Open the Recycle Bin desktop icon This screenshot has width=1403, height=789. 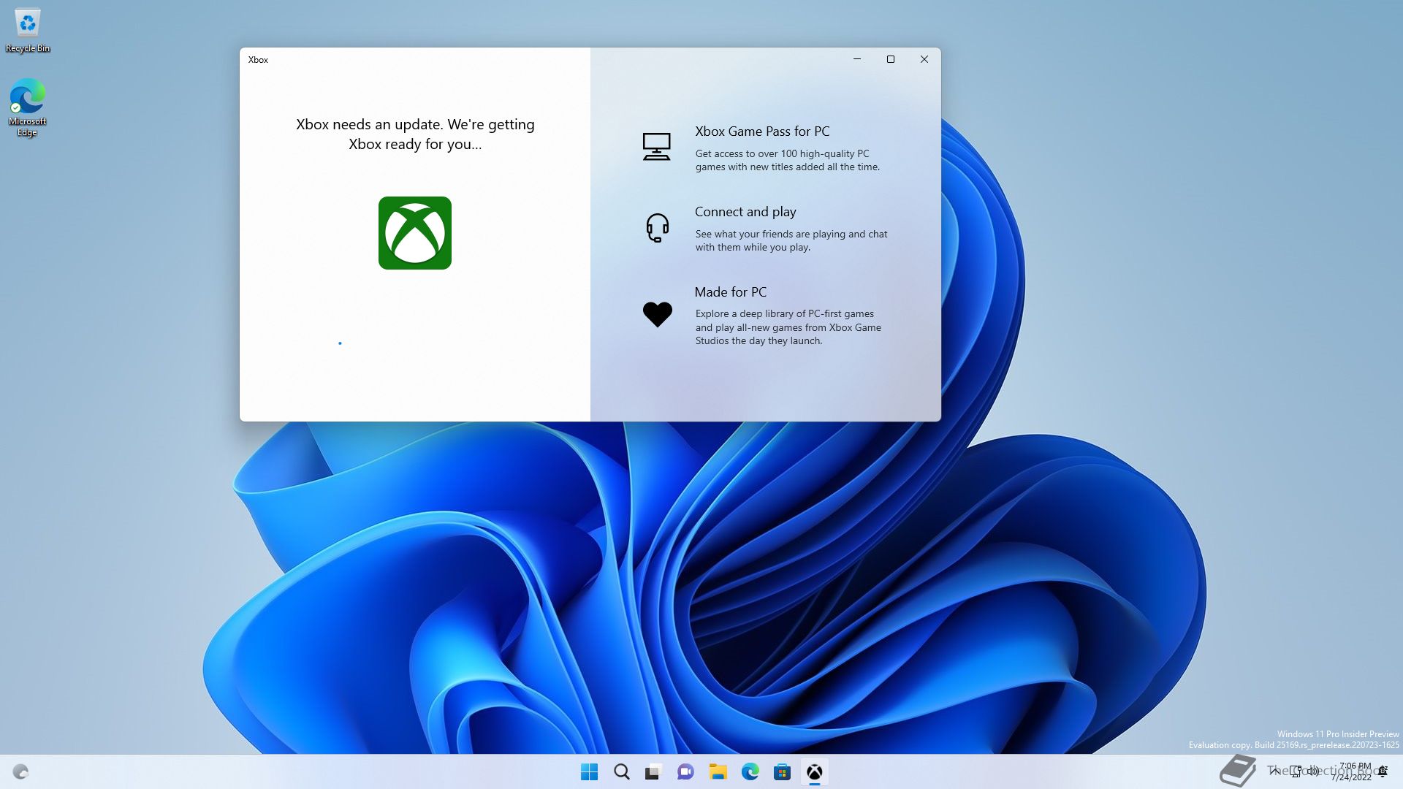coord(28,31)
